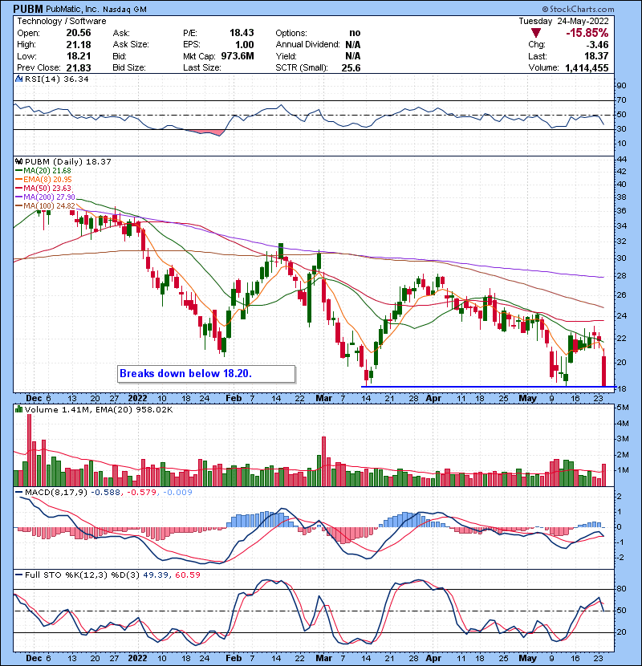The width and height of the screenshot is (642, 666).
Task: Click the MACD(8,17,9) legend label
Action: point(56,493)
